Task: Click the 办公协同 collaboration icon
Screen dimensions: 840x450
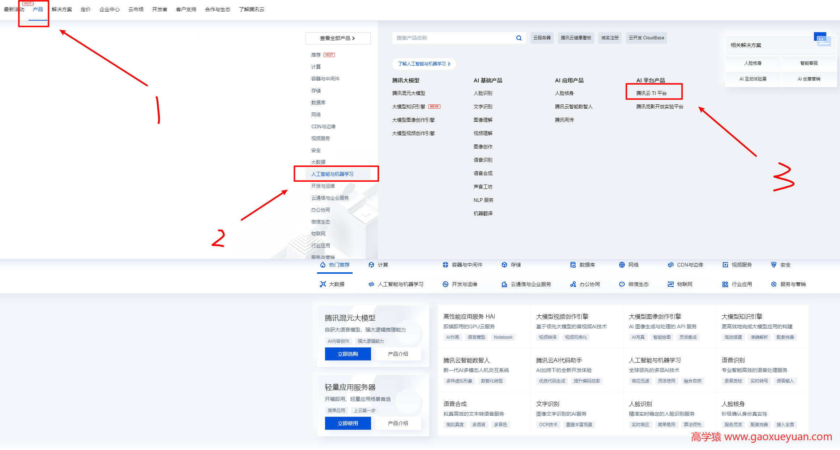Action: [573, 284]
